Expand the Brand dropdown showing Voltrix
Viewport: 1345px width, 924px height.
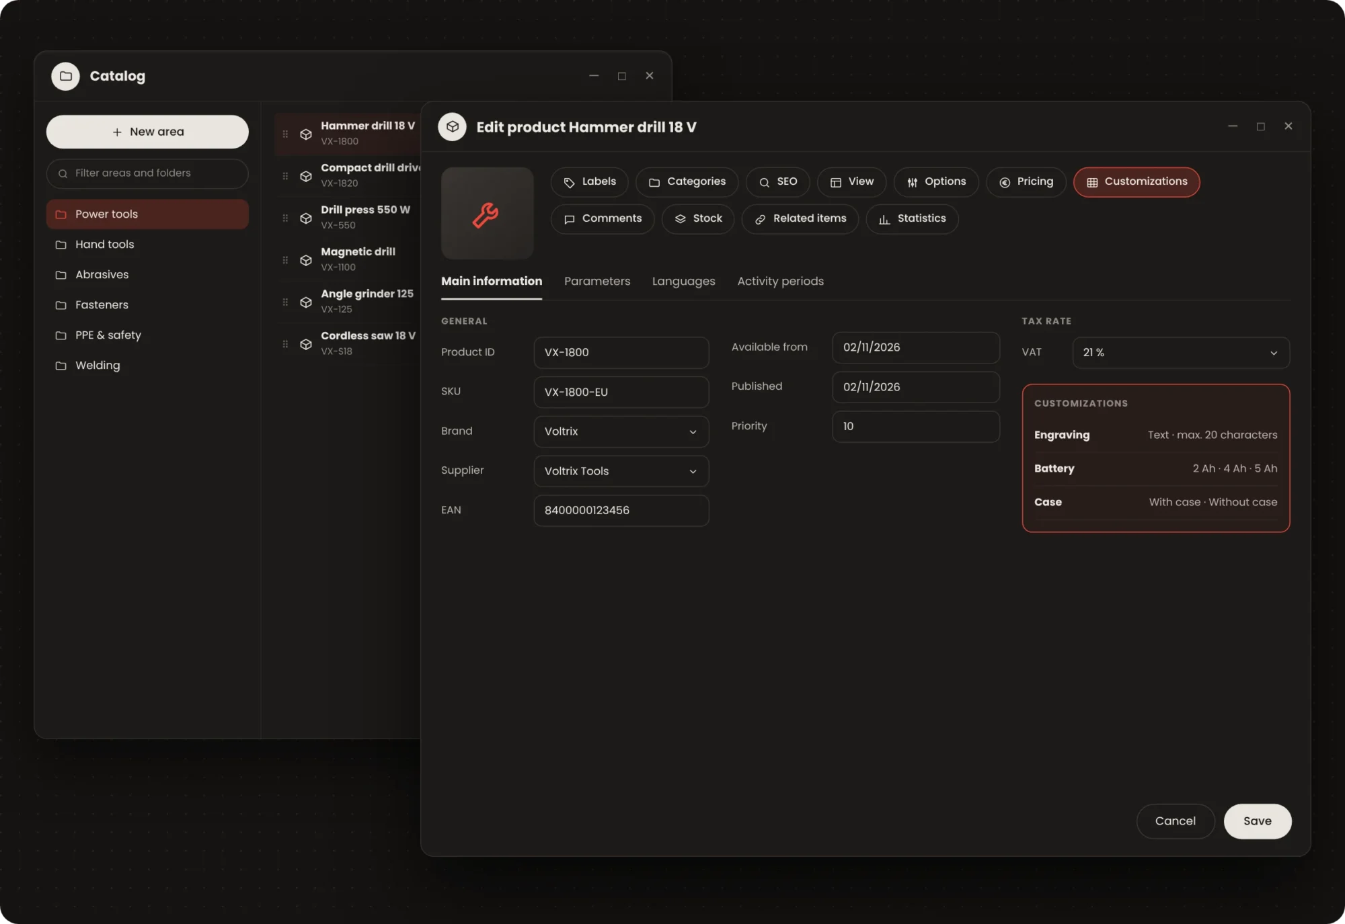coord(621,431)
